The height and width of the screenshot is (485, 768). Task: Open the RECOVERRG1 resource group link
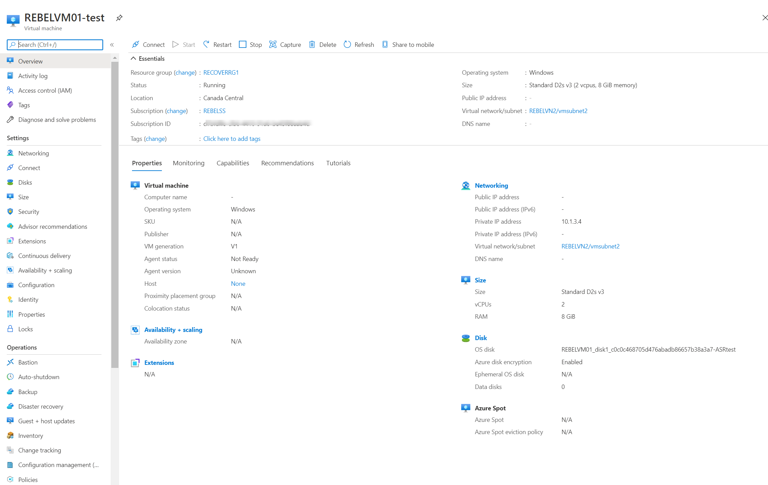[x=221, y=72]
